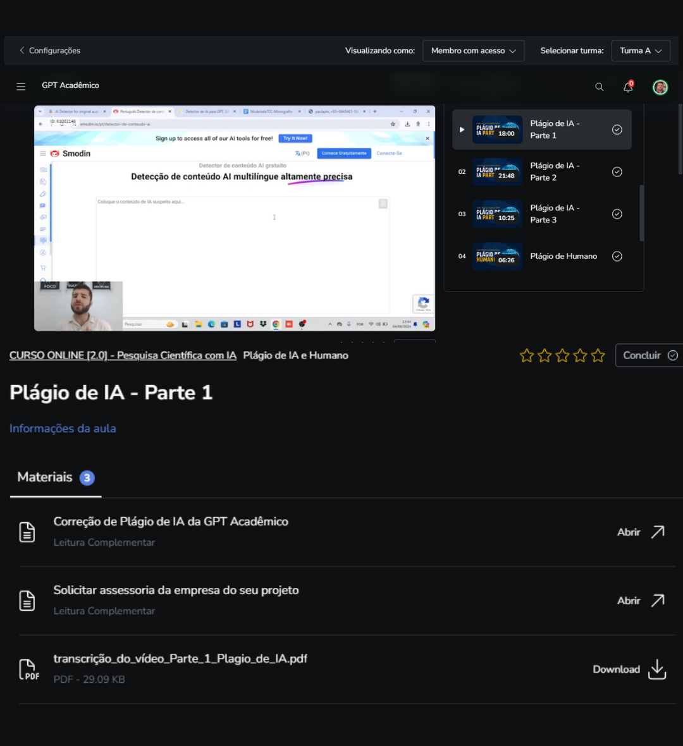Expand Informações da aula section
Screen dimensions: 683x746
[63, 429]
